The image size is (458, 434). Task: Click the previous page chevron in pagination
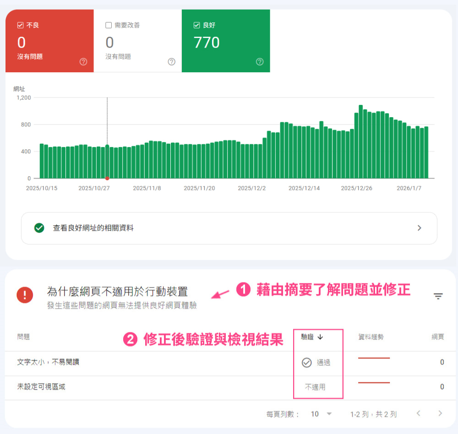[419, 413]
